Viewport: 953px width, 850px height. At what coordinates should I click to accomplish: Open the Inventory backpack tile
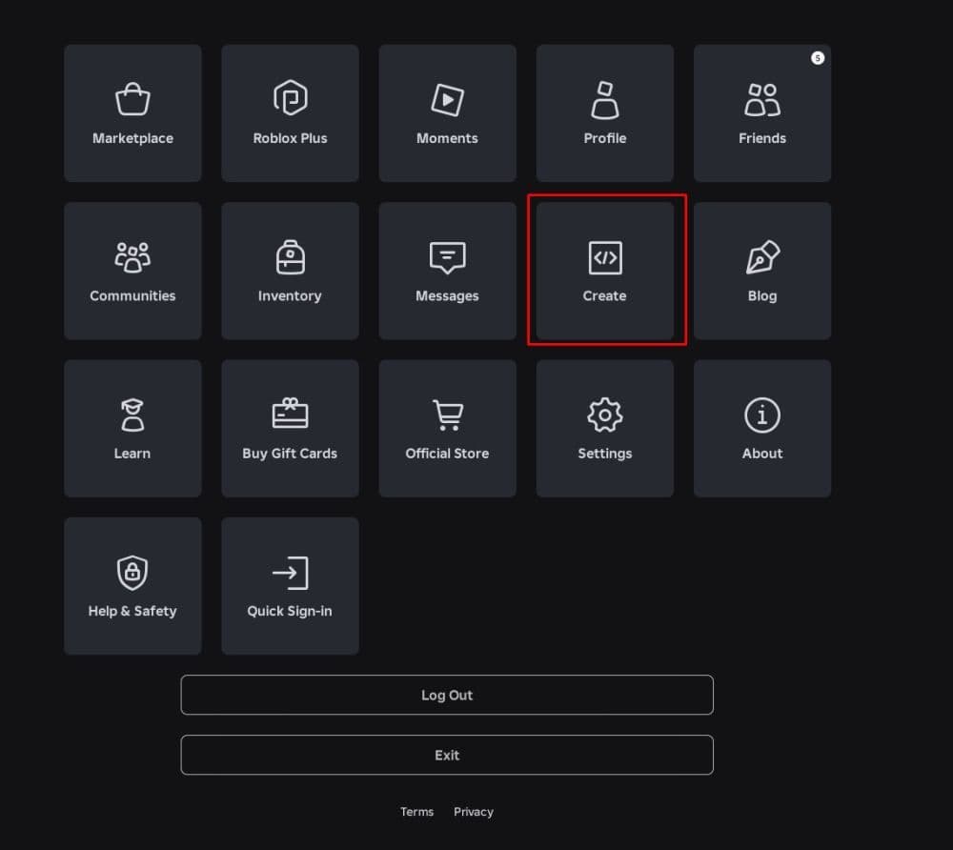point(290,271)
